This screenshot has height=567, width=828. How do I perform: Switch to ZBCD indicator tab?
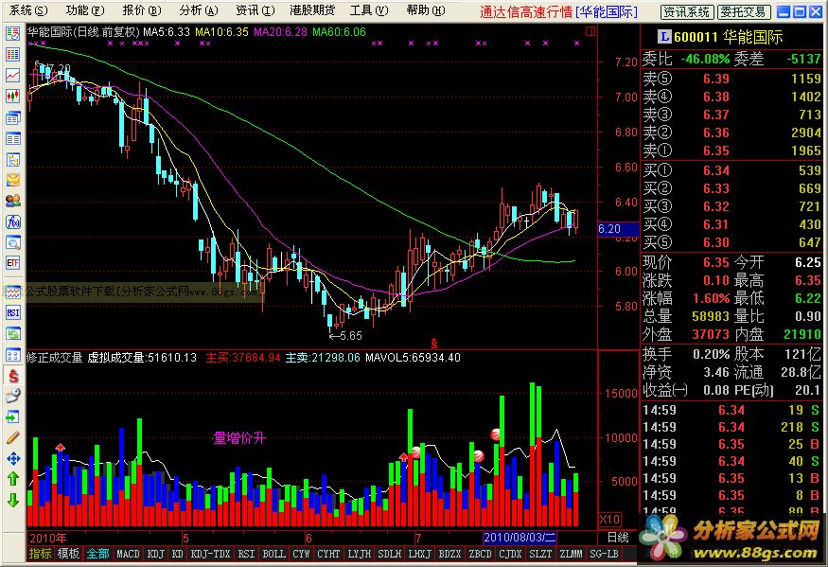(480, 554)
